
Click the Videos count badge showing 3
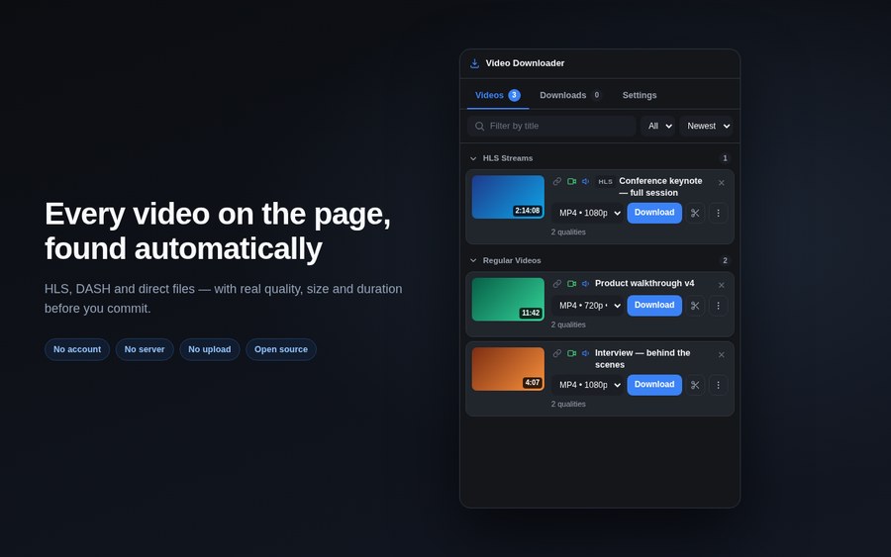point(514,95)
